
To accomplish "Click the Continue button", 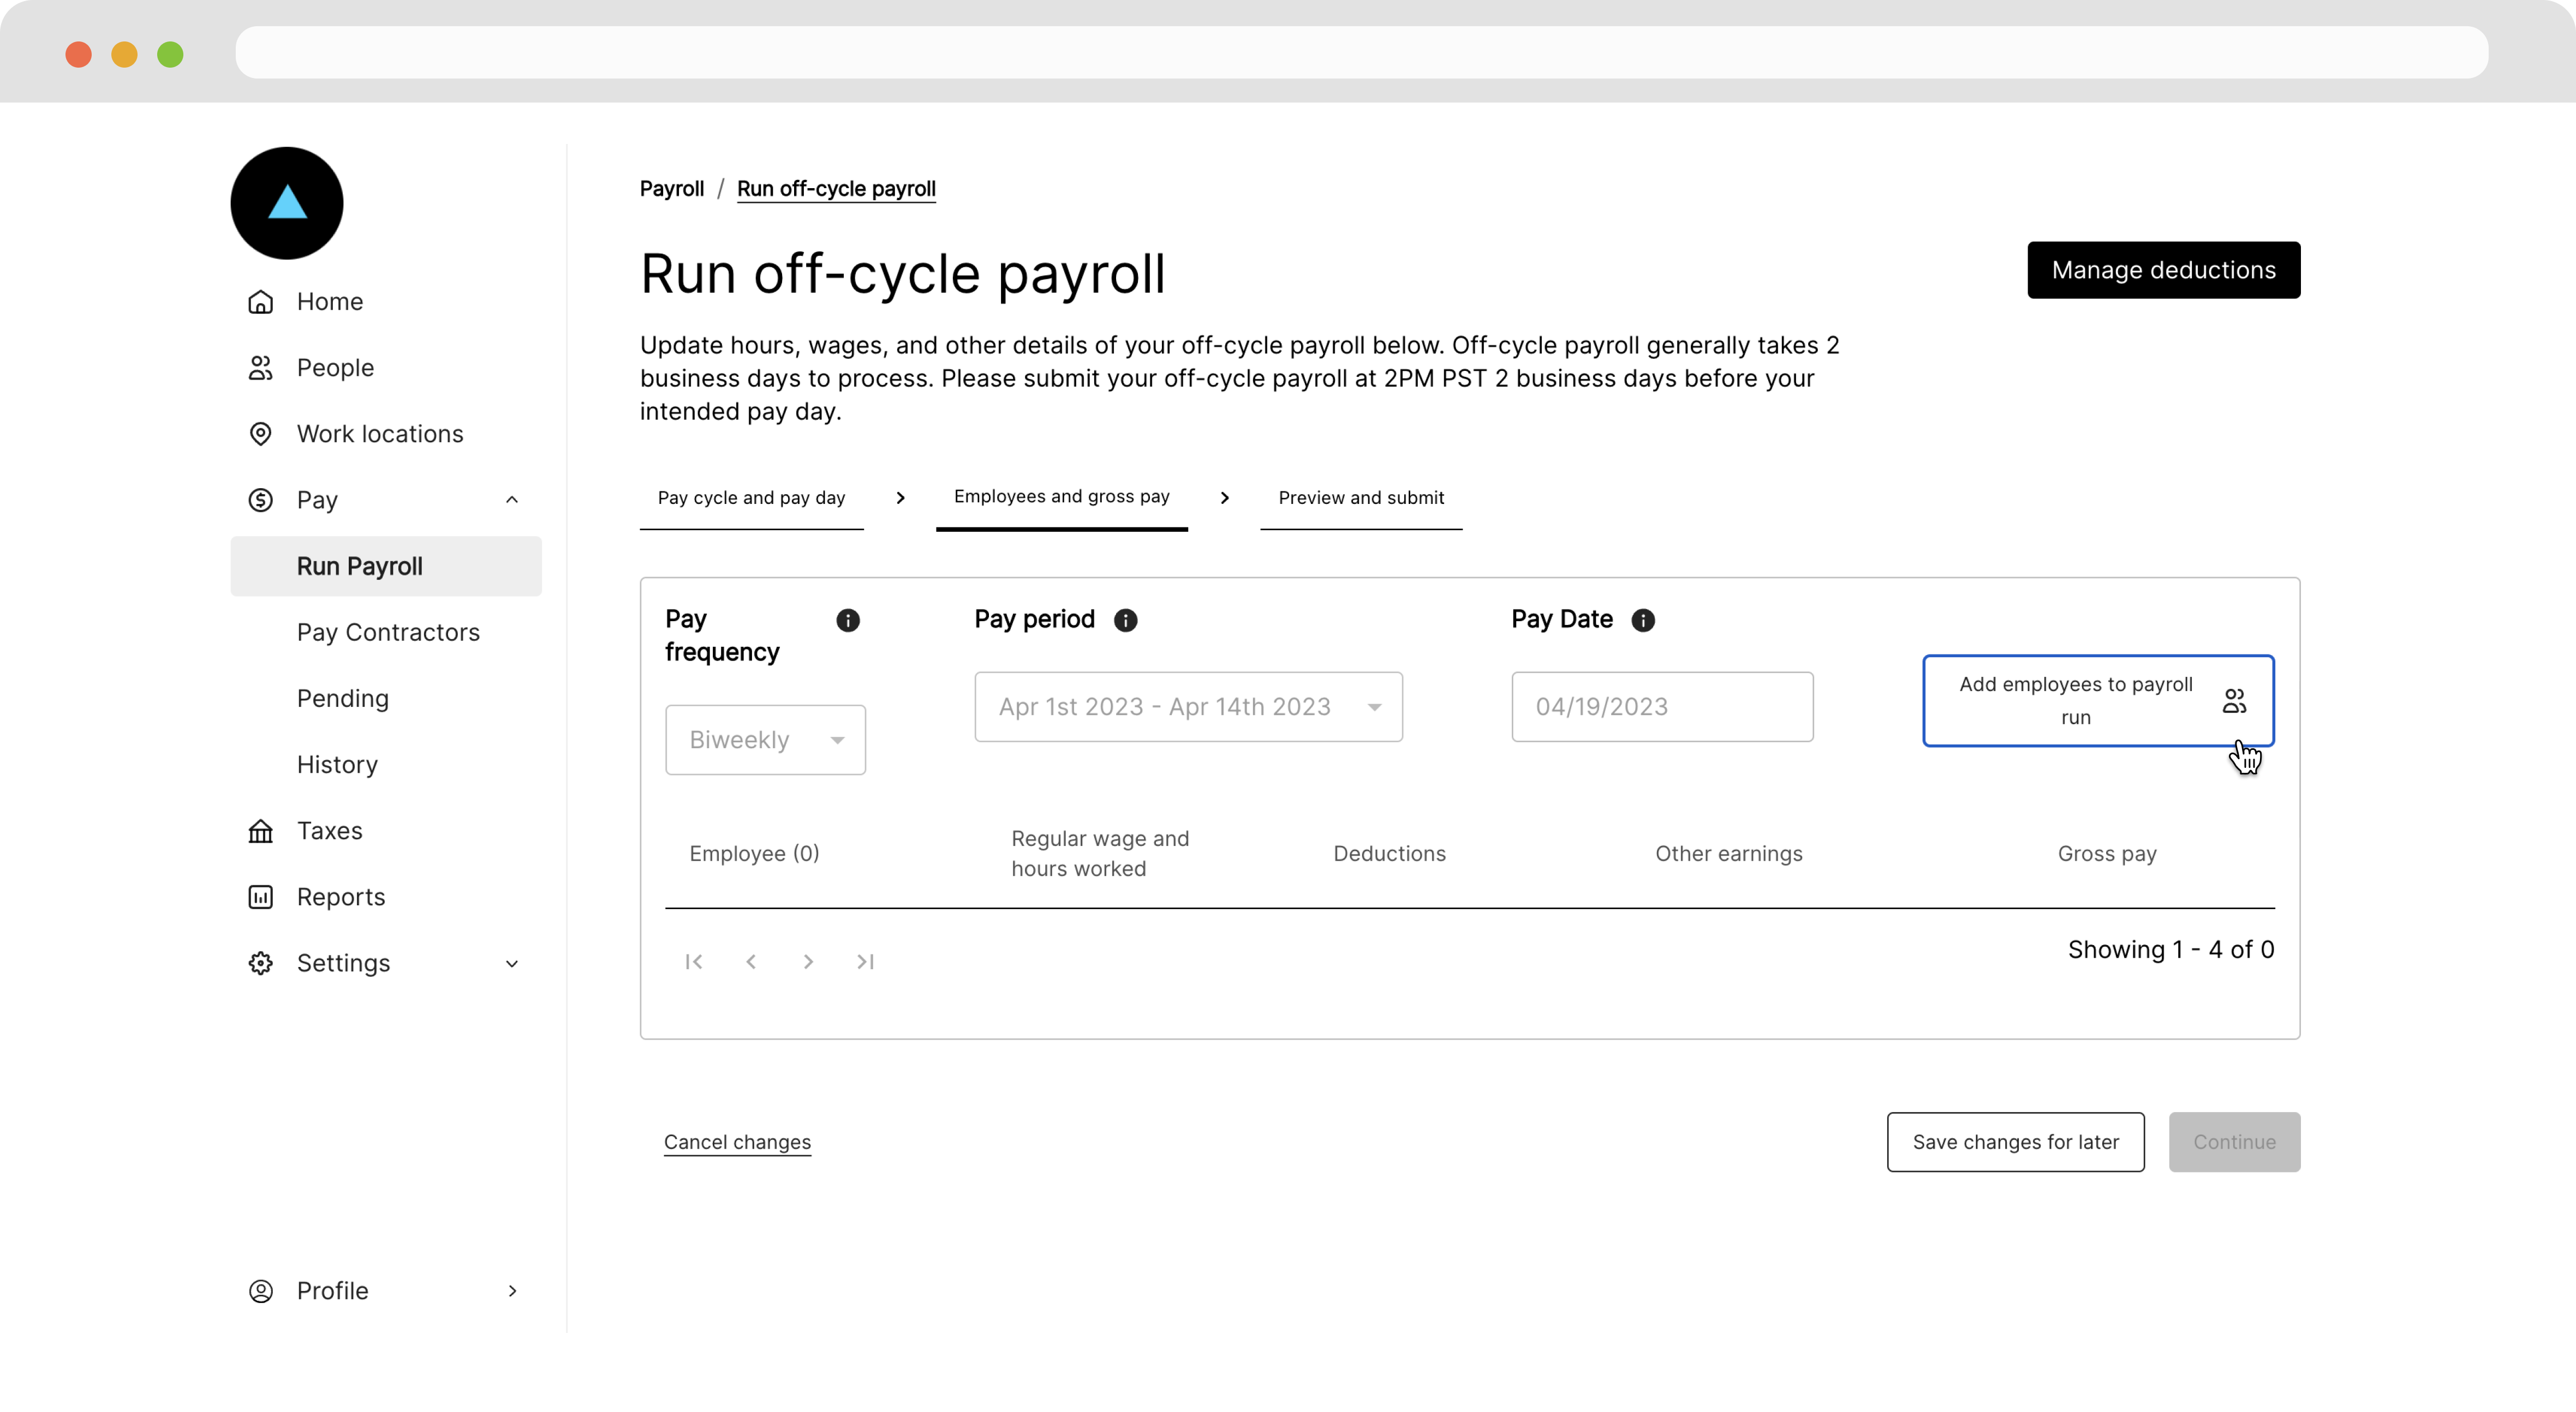I will click(2234, 1142).
